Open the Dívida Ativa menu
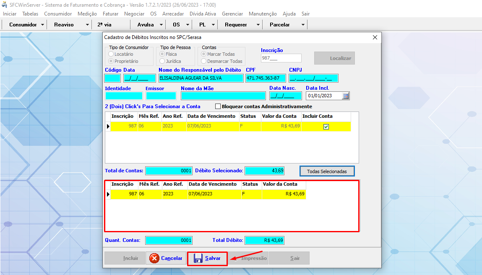482x275 pixels. click(203, 14)
